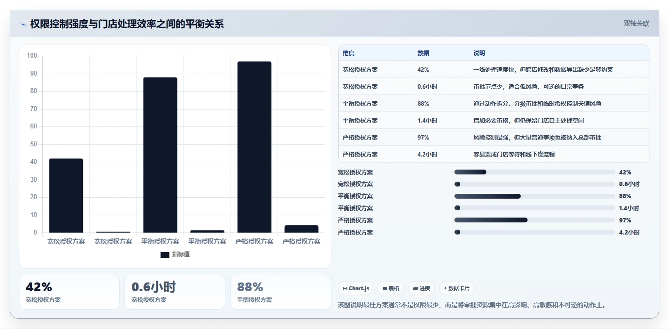Click the 数据卡片 chip

(457, 288)
